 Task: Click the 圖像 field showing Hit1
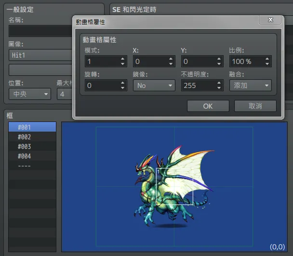pos(40,55)
